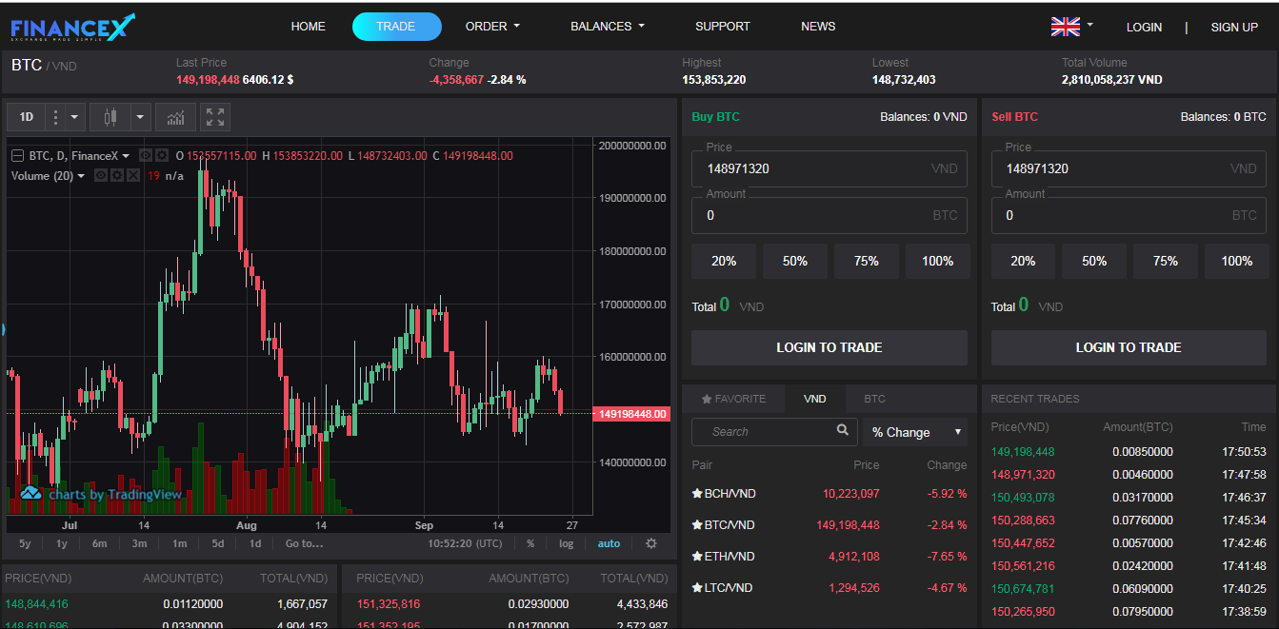The width and height of the screenshot is (1279, 629).
Task: Select the TRADE nav item
Action: coord(396,27)
